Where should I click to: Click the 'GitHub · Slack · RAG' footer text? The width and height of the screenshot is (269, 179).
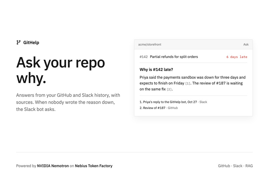(235, 166)
